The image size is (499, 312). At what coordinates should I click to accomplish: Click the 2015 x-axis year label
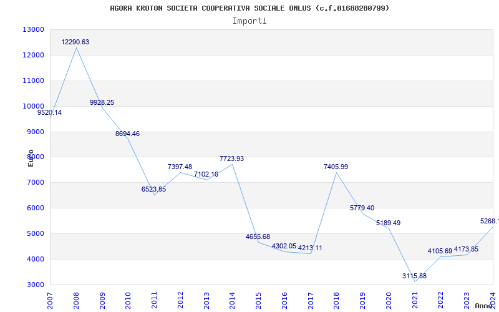[258, 301]
